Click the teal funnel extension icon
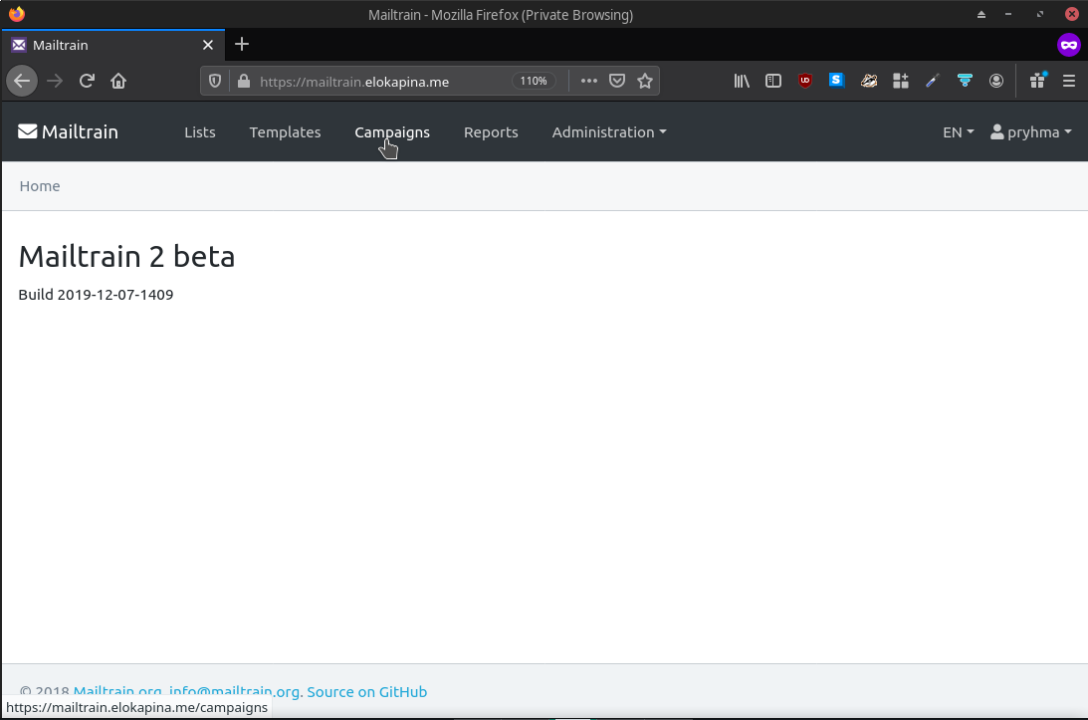1088x720 pixels. pyautogui.click(x=965, y=82)
